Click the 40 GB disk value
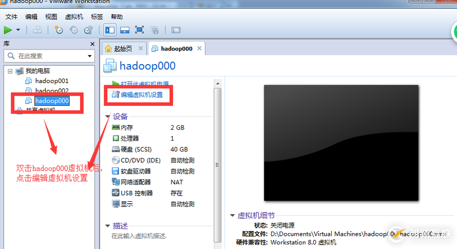Screen dimensions: 457x249 pos(179,149)
